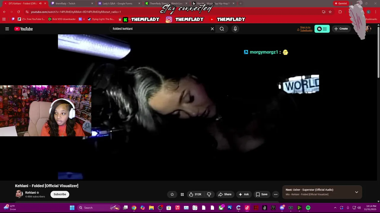Subscribe to the Kehlani channel

coord(60,194)
